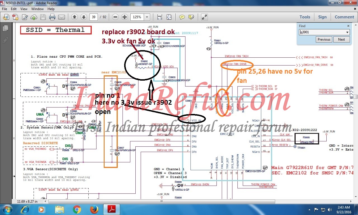Click the Create PDF online icon
This screenshot has width=358, height=215.
(15, 17)
